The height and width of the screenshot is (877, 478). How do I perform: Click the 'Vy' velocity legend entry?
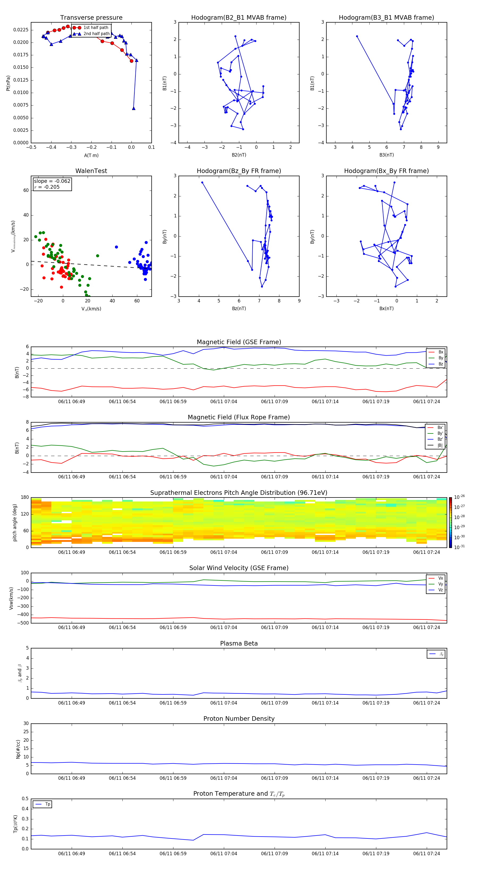[x=436, y=584]
